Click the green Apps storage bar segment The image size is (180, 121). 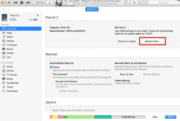click(78, 117)
